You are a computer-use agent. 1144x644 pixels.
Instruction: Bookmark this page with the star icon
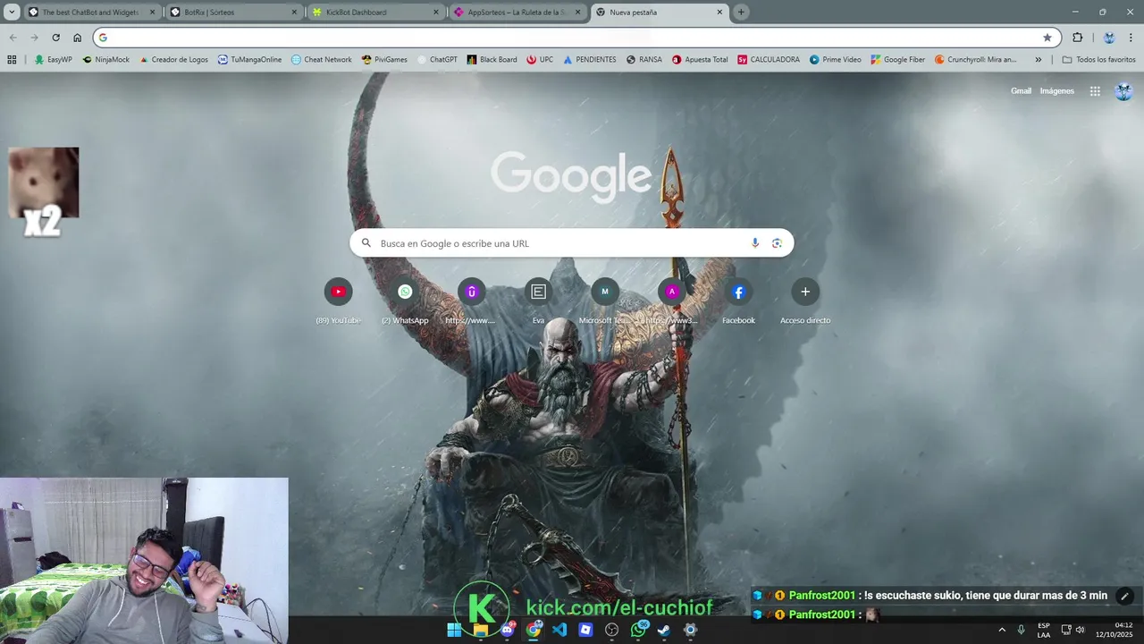[x=1047, y=38]
